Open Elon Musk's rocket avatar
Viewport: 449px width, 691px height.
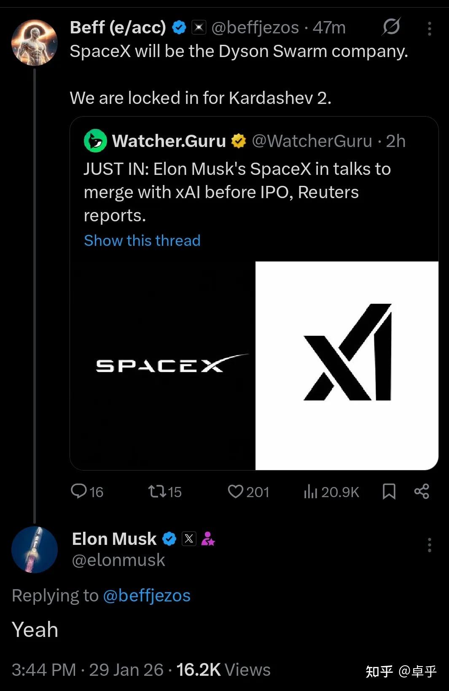[35, 550]
